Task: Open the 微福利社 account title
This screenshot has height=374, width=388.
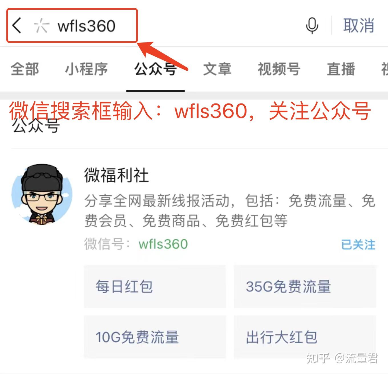Action: tap(116, 175)
